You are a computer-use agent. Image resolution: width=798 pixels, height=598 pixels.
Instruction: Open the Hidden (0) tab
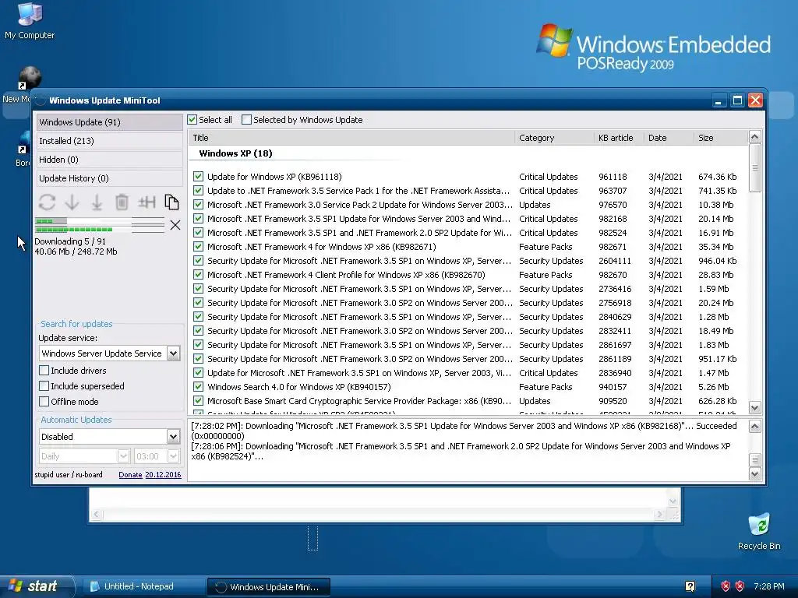pos(109,160)
